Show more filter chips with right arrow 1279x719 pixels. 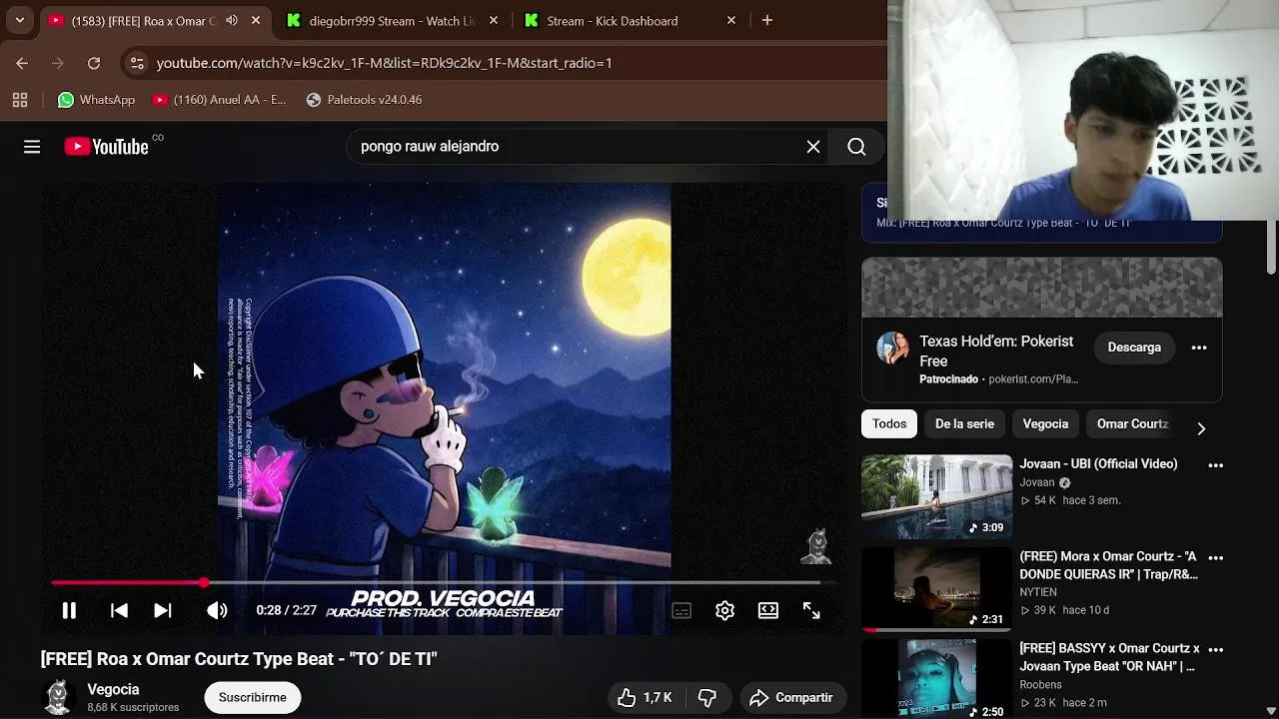[x=1201, y=428]
